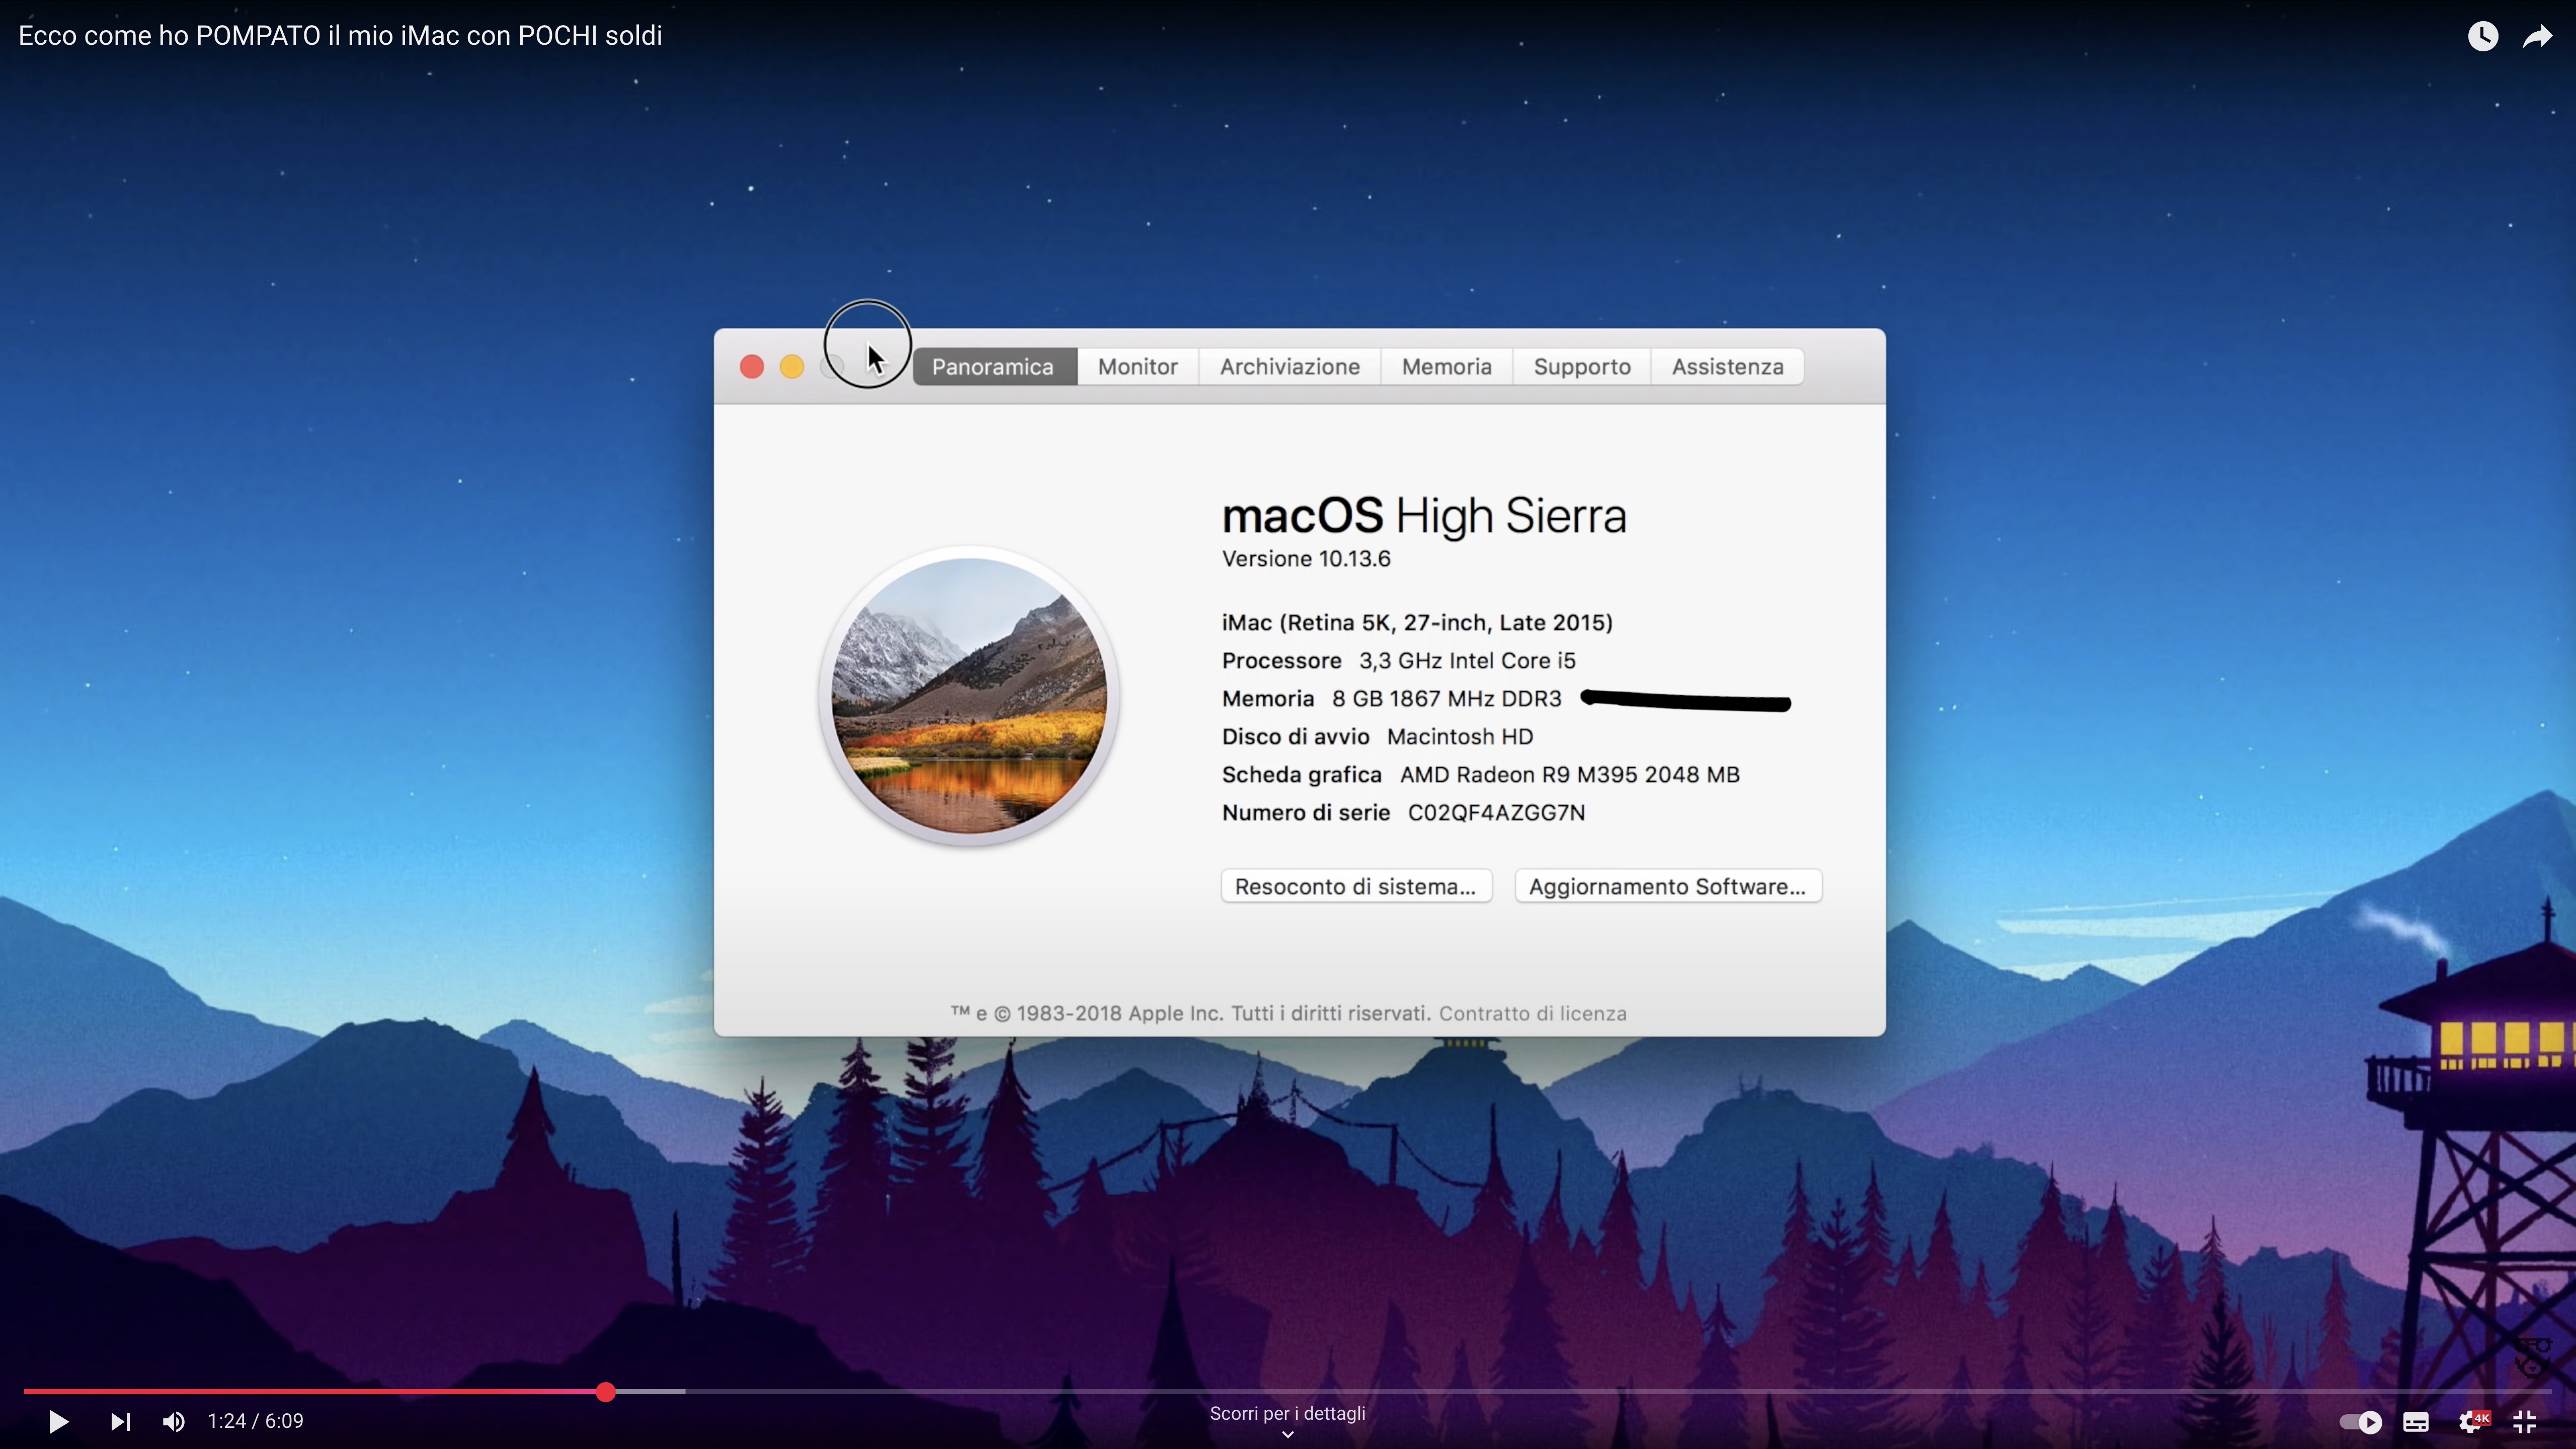
Task: Exit full screen mode
Action: tap(2525, 1421)
